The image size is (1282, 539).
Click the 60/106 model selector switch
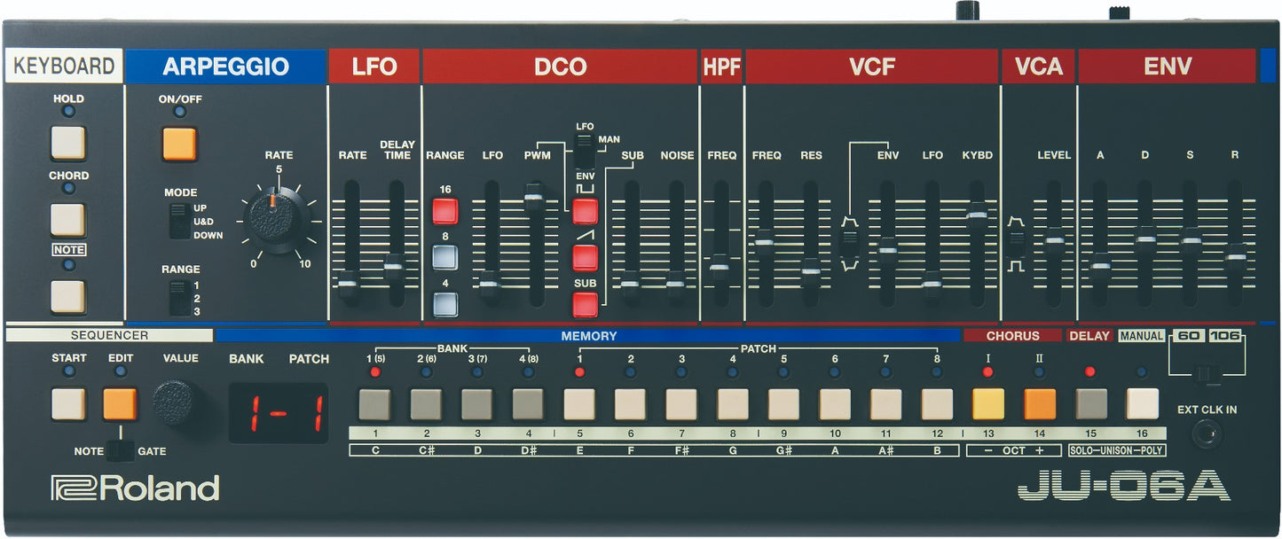click(x=1204, y=375)
